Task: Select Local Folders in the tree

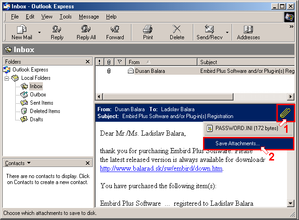Action: pyautogui.click(x=36, y=78)
